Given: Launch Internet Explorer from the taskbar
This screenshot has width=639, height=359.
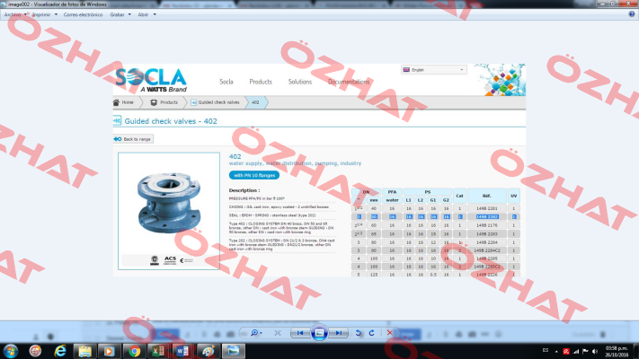Looking at the screenshot, I should [x=60, y=351].
